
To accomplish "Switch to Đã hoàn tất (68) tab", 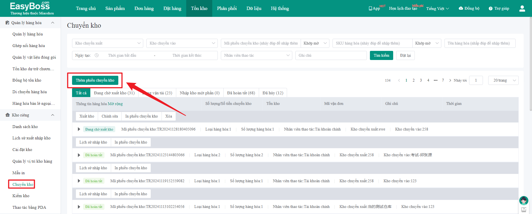I will [x=241, y=93].
